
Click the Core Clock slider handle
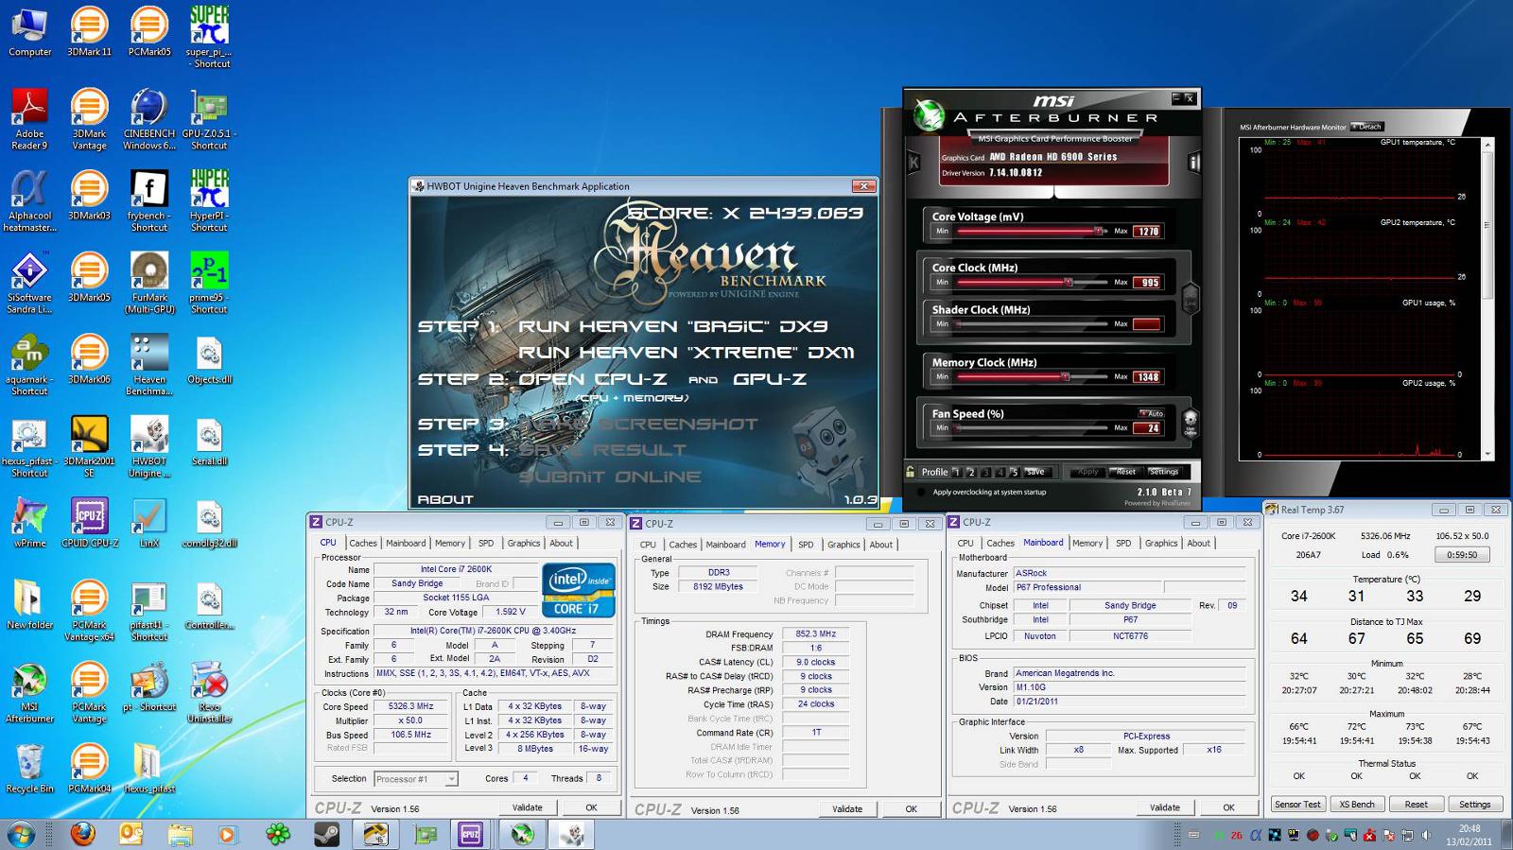coord(1069,282)
